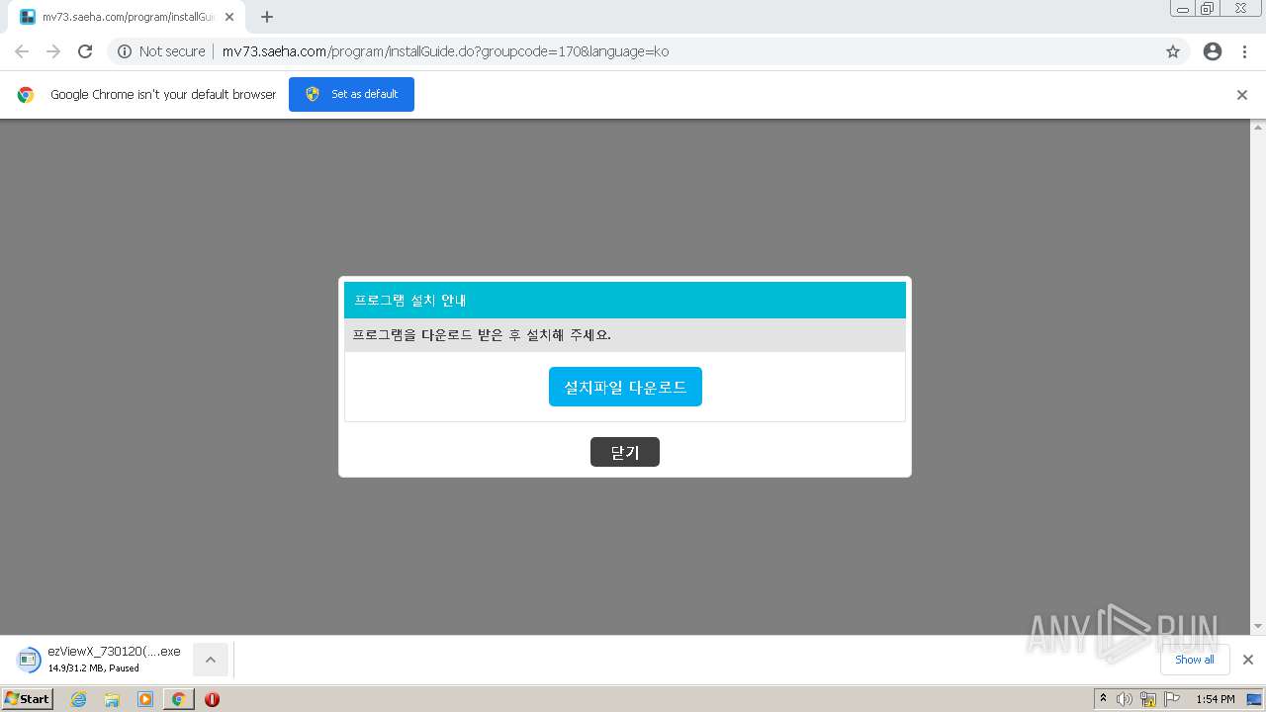The width and height of the screenshot is (1266, 712).
Task: Close the downloads bar
Action: click(x=1248, y=660)
